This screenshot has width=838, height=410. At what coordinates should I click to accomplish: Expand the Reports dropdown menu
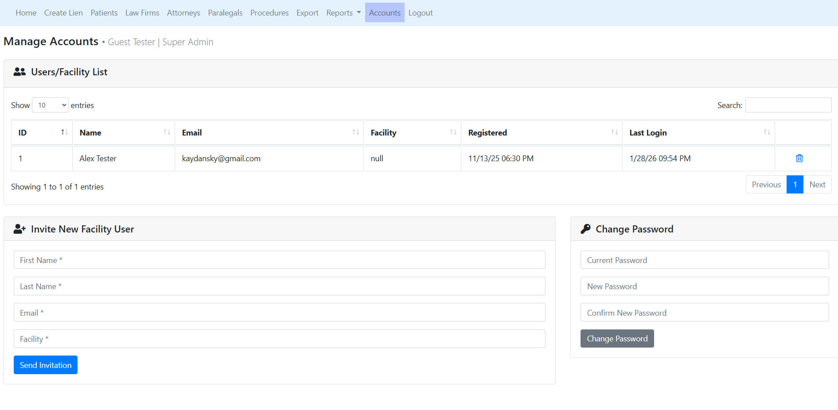343,12
